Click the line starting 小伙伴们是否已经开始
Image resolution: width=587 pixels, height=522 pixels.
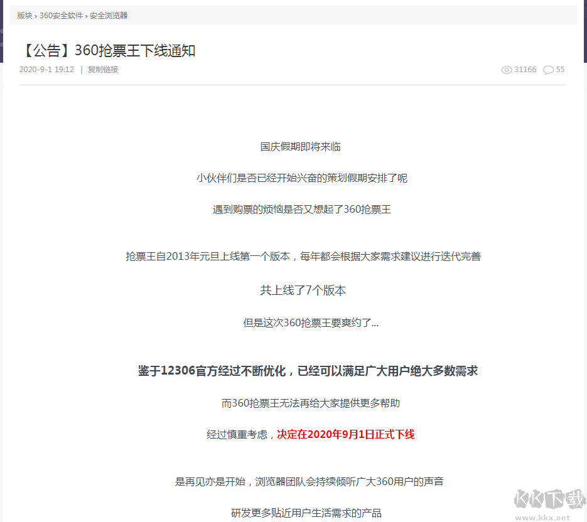tap(302, 178)
